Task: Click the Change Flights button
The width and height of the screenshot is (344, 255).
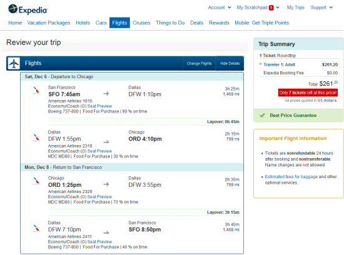Action: pos(199,63)
